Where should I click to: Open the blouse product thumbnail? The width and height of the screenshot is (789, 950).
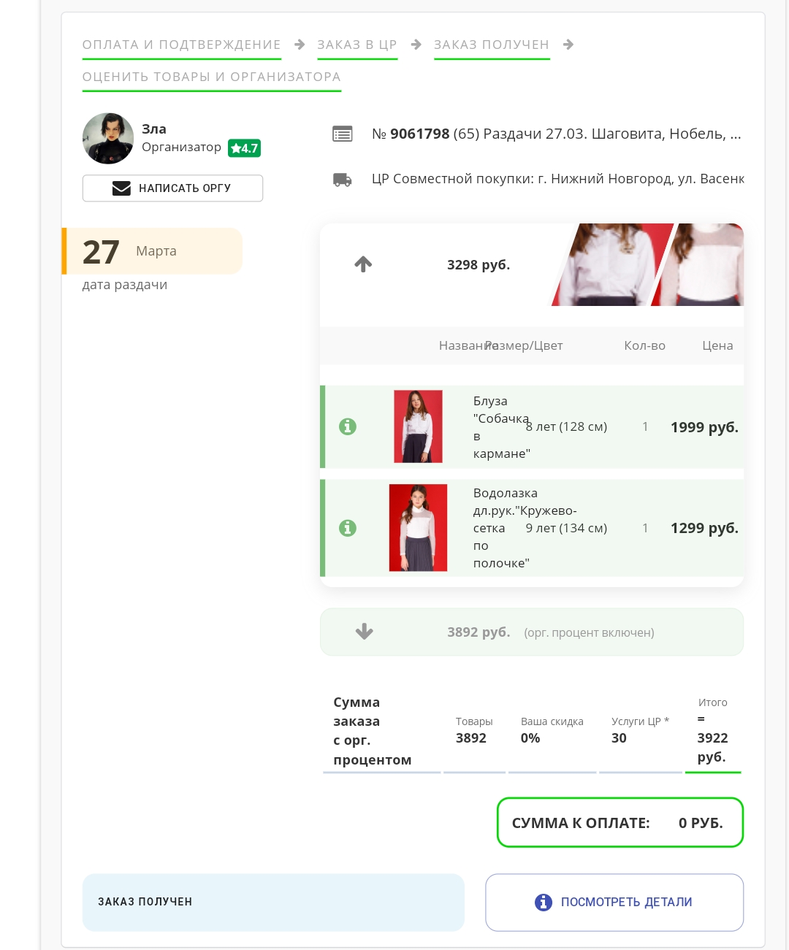[418, 426]
